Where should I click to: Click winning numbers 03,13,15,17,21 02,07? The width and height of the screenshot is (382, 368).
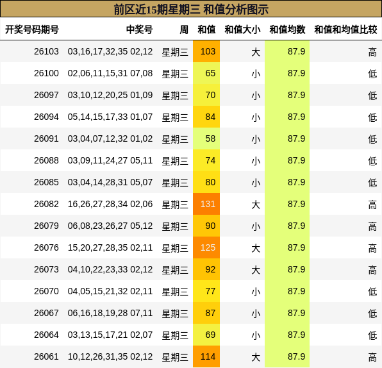click(x=110, y=335)
